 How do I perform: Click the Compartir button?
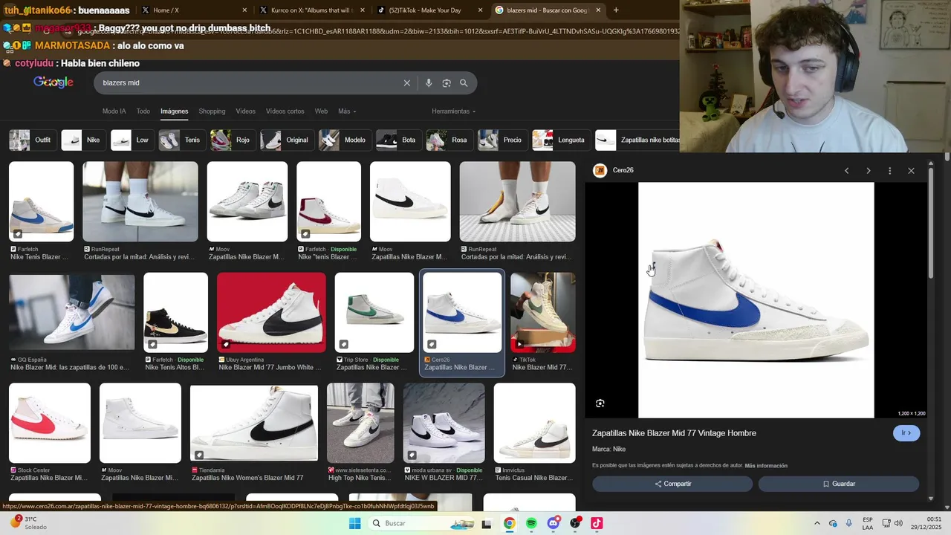(x=672, y=484)
